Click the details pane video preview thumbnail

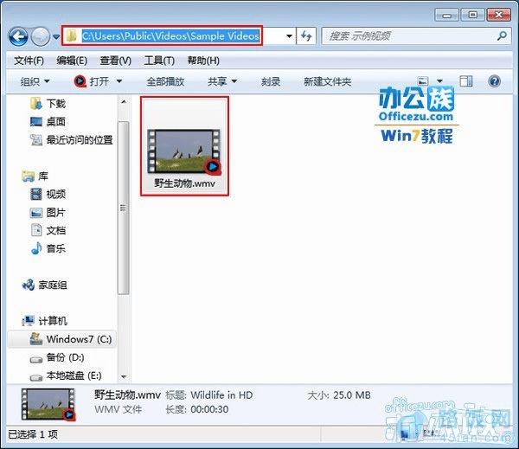pyautogui.click(x=48, y=405)
